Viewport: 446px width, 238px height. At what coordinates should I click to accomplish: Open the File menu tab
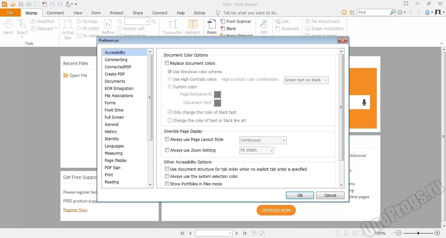(10, 13)
